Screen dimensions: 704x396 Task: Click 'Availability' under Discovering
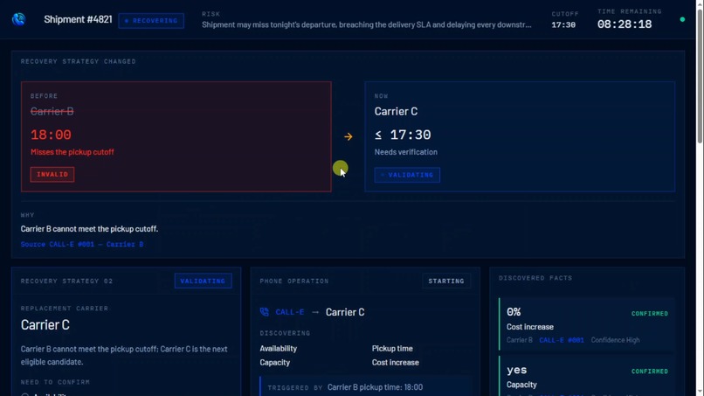coord(279,348)
